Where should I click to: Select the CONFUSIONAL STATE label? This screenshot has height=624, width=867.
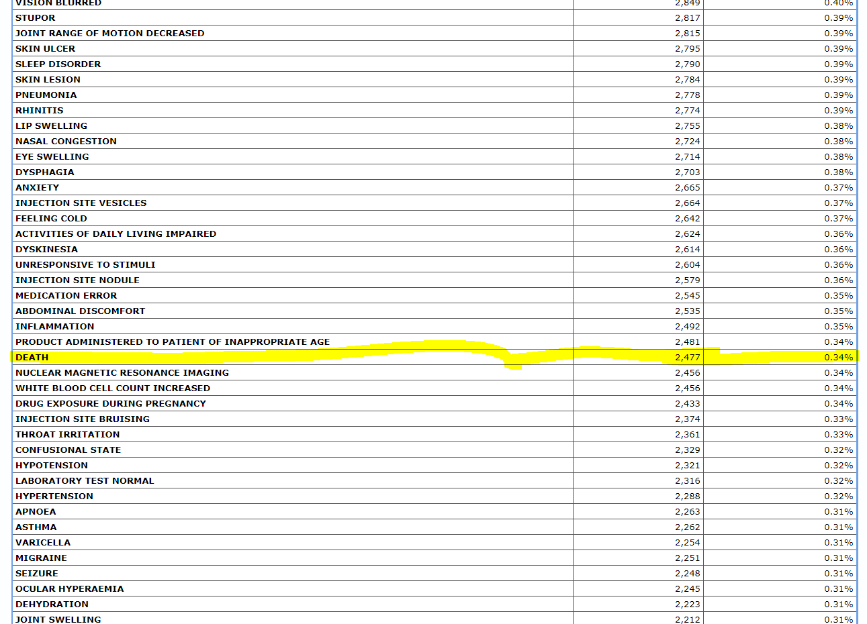click(x=69, y=450)
